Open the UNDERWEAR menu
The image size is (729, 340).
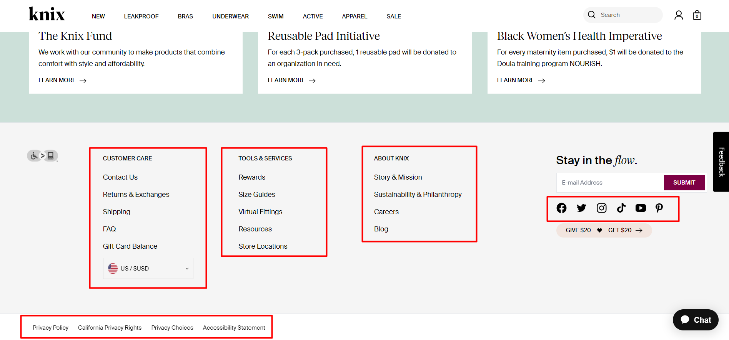coord(231,16)
